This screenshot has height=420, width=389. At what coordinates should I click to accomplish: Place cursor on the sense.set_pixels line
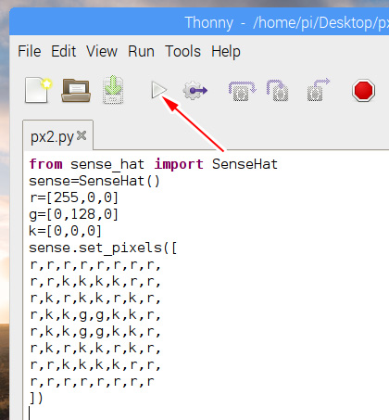(103, 248)
